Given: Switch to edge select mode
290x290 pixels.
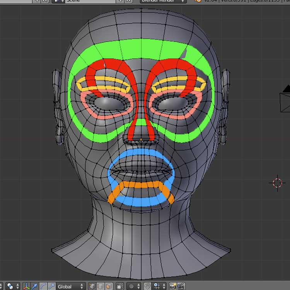Looking at the screenshot, I should (x=101, y=286).
